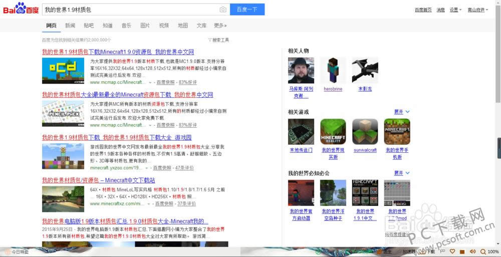
Task: Click 末影龙 dragon image
Action: click(x=365, y=70)
